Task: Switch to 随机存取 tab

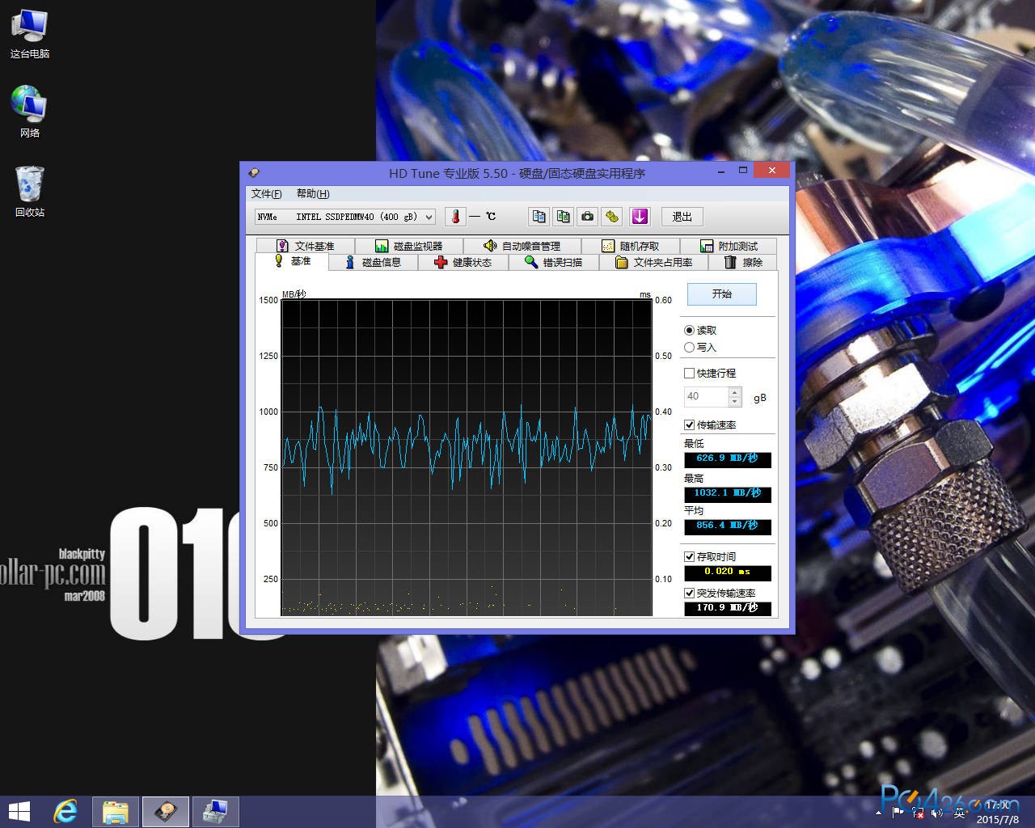Action: coord(630,246)
